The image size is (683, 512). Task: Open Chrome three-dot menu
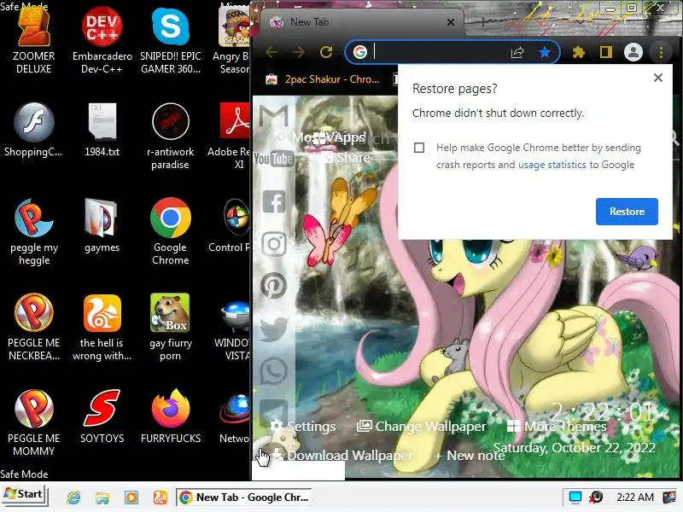click(x=661, y=53)
